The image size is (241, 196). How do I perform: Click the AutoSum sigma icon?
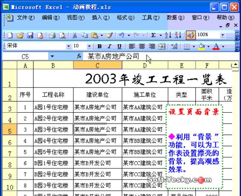(x=153, y=35)
